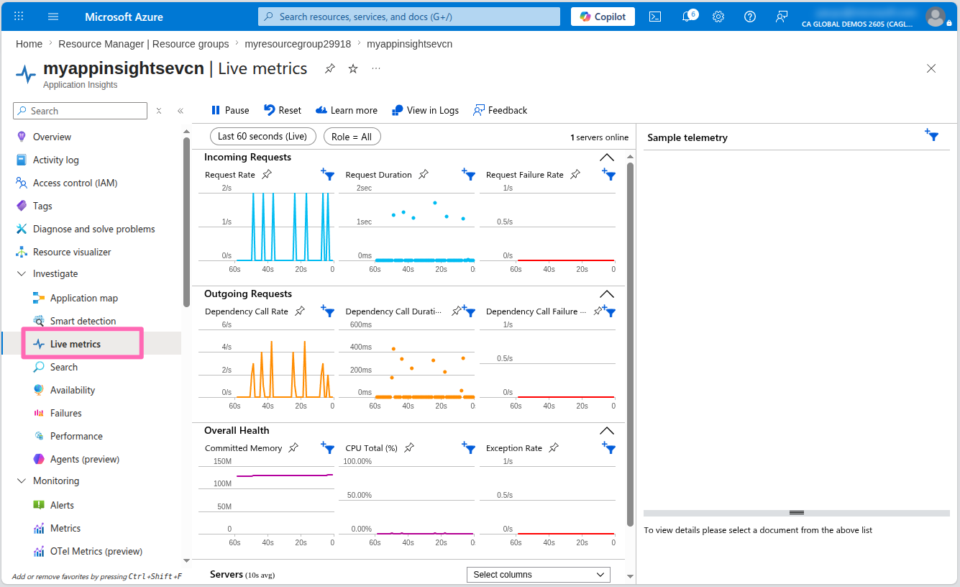Collapse the Overall Health section
Screen dimensions: 960x587
point(607,430)
